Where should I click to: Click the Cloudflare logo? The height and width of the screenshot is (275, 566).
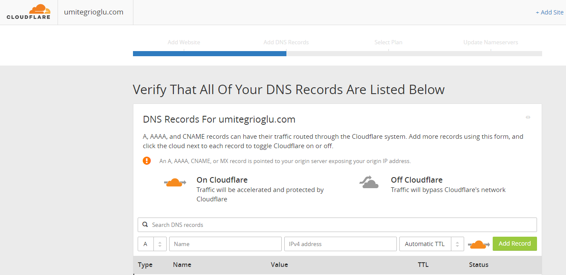click(29, 12)
